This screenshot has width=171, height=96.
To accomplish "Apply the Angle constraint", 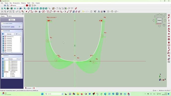I will click(169, 56).
